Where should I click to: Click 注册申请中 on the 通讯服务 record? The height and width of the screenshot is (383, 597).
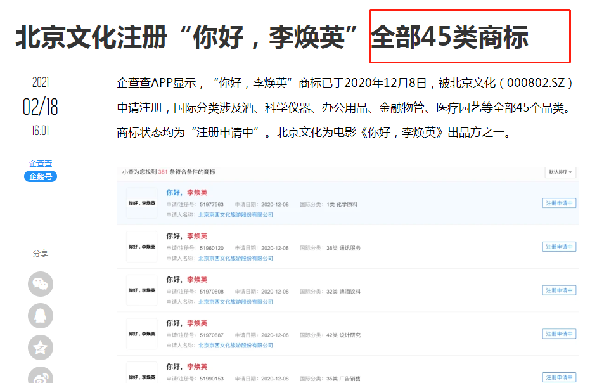558,247
